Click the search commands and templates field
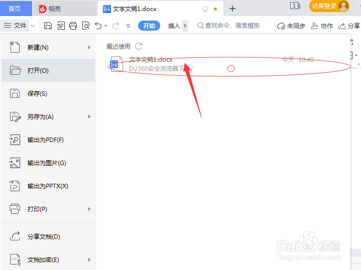The height and width of the screenshot is (270, 361). coord(228,26)
